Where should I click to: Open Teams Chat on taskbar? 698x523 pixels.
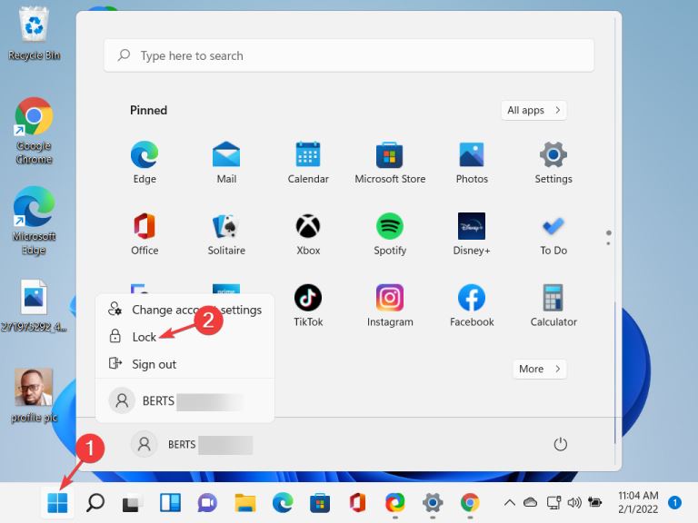(x=207, y=502)
